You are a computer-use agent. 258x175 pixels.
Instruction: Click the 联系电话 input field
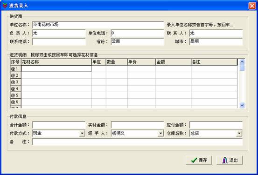point(59,42)
